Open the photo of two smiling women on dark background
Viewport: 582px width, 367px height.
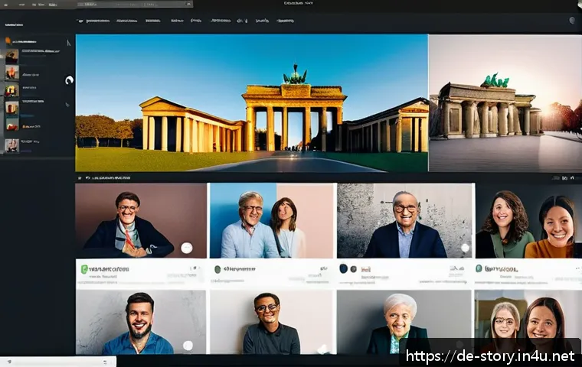pos(528,220)
